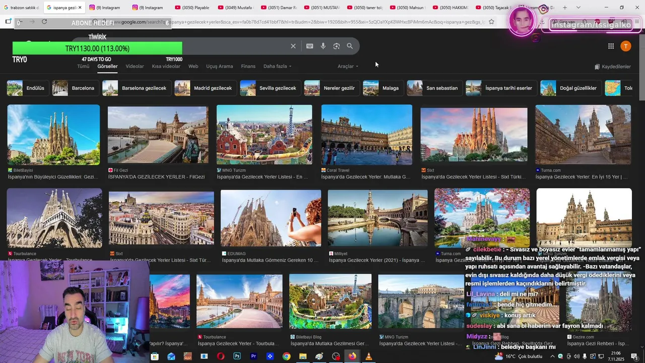Open the Coral Travel plaza image
The image size is (645, 363).
[x=367, y=135]
